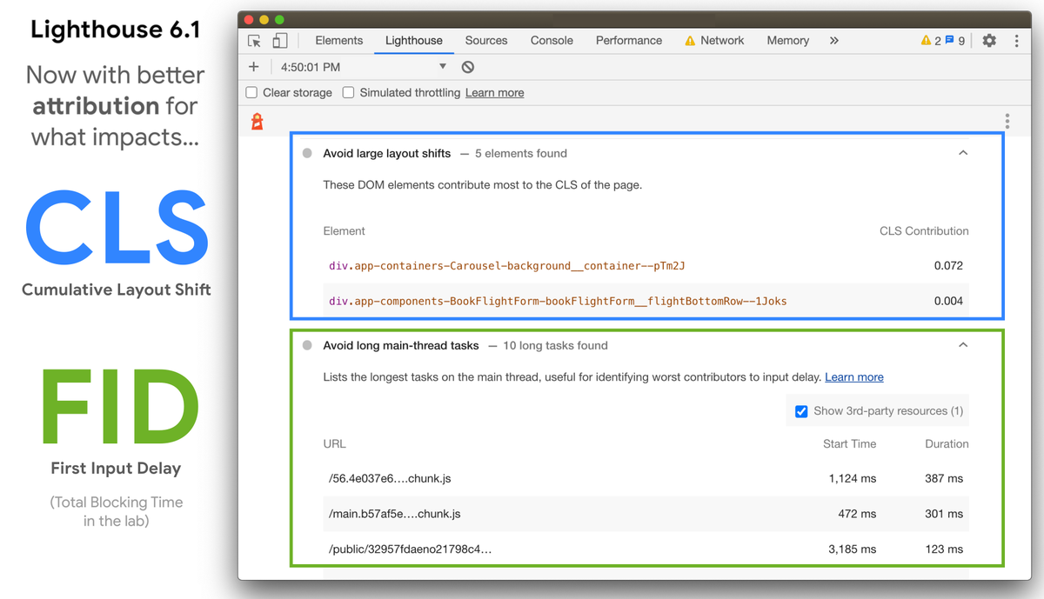Image resolution: width=1044 pixels, height=599 pixels.
Task: Toggle the device toolbar icon
Action: [x=278, y=40]
